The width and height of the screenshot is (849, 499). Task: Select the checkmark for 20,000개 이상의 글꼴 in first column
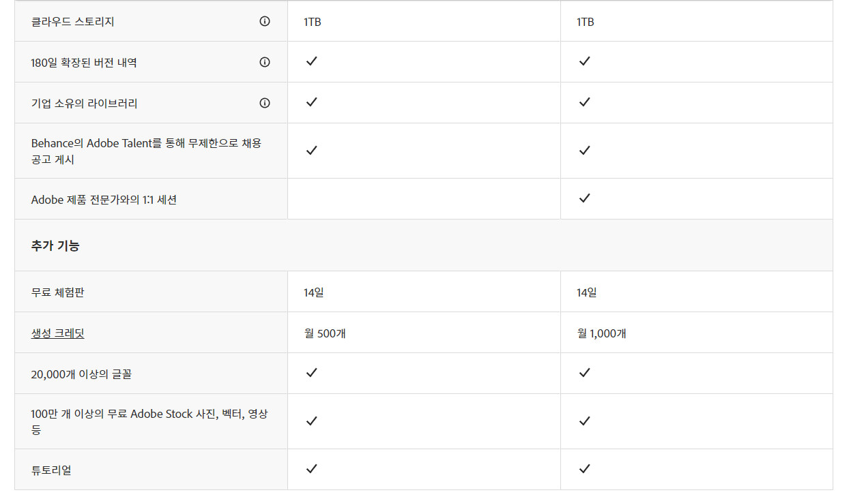311,373
